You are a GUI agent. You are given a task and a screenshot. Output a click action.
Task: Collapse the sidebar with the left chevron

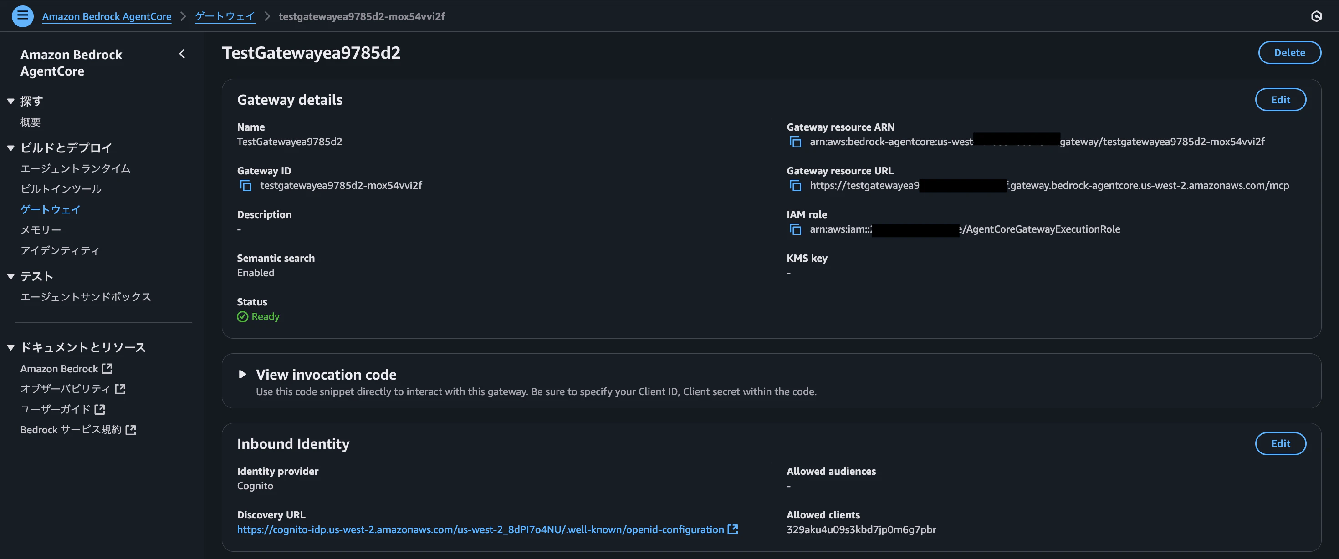182,54
